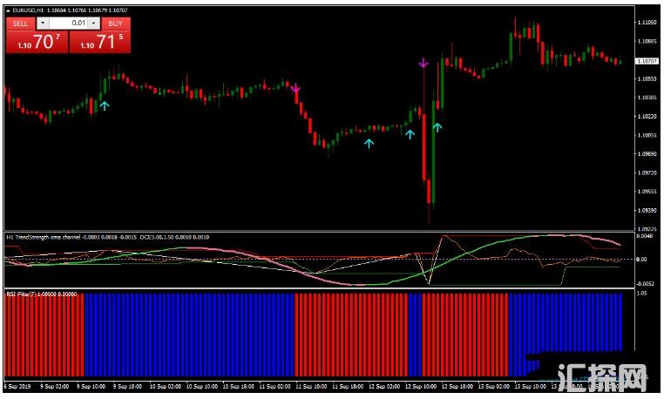Image resolution: width=664 pixels, height=399 pixels.
Task: Decrease lot volume with the down arrow
Action: click(x=43, y=23)
